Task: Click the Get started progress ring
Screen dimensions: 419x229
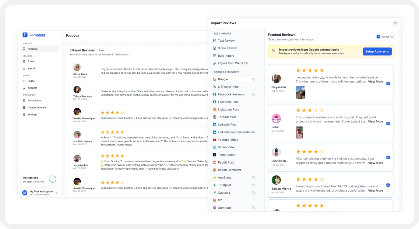Action: coord(53,179)
